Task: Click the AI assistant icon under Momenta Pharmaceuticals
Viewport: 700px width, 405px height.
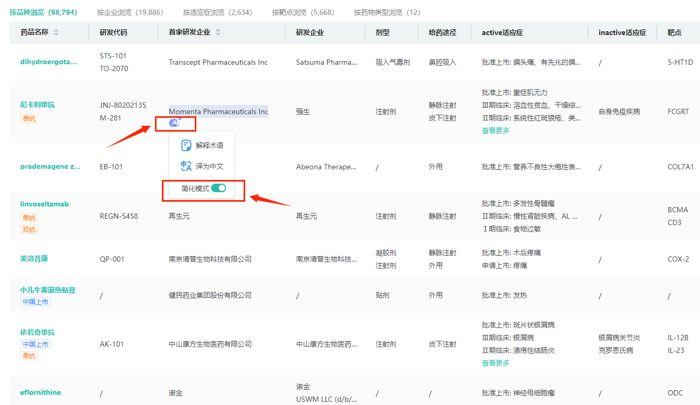Action: [x=175, y=123]
